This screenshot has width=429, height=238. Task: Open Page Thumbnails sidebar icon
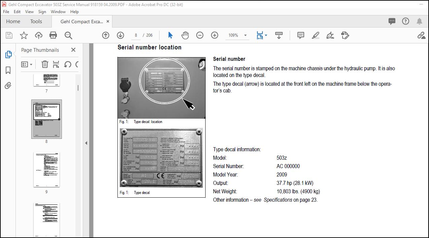[x=8, y=54]
